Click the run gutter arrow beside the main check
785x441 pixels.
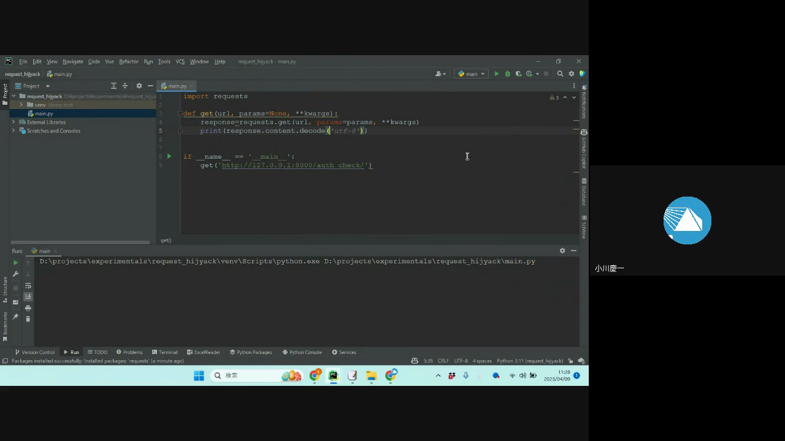point(169,156)
